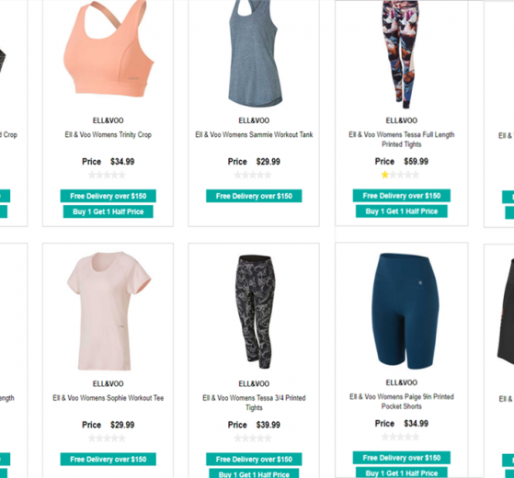514x478 pixels.
Task: Click 'Buy 1 Get 1 Half Price' under Trinity Crop
Action: 109,211
